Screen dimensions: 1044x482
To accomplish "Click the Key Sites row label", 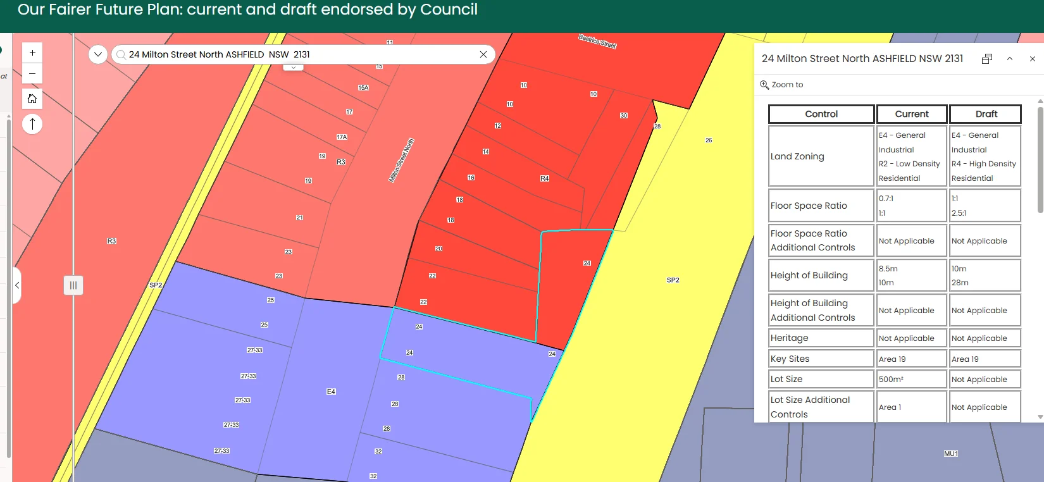I will pyautogui.click(x=790, y=359).
